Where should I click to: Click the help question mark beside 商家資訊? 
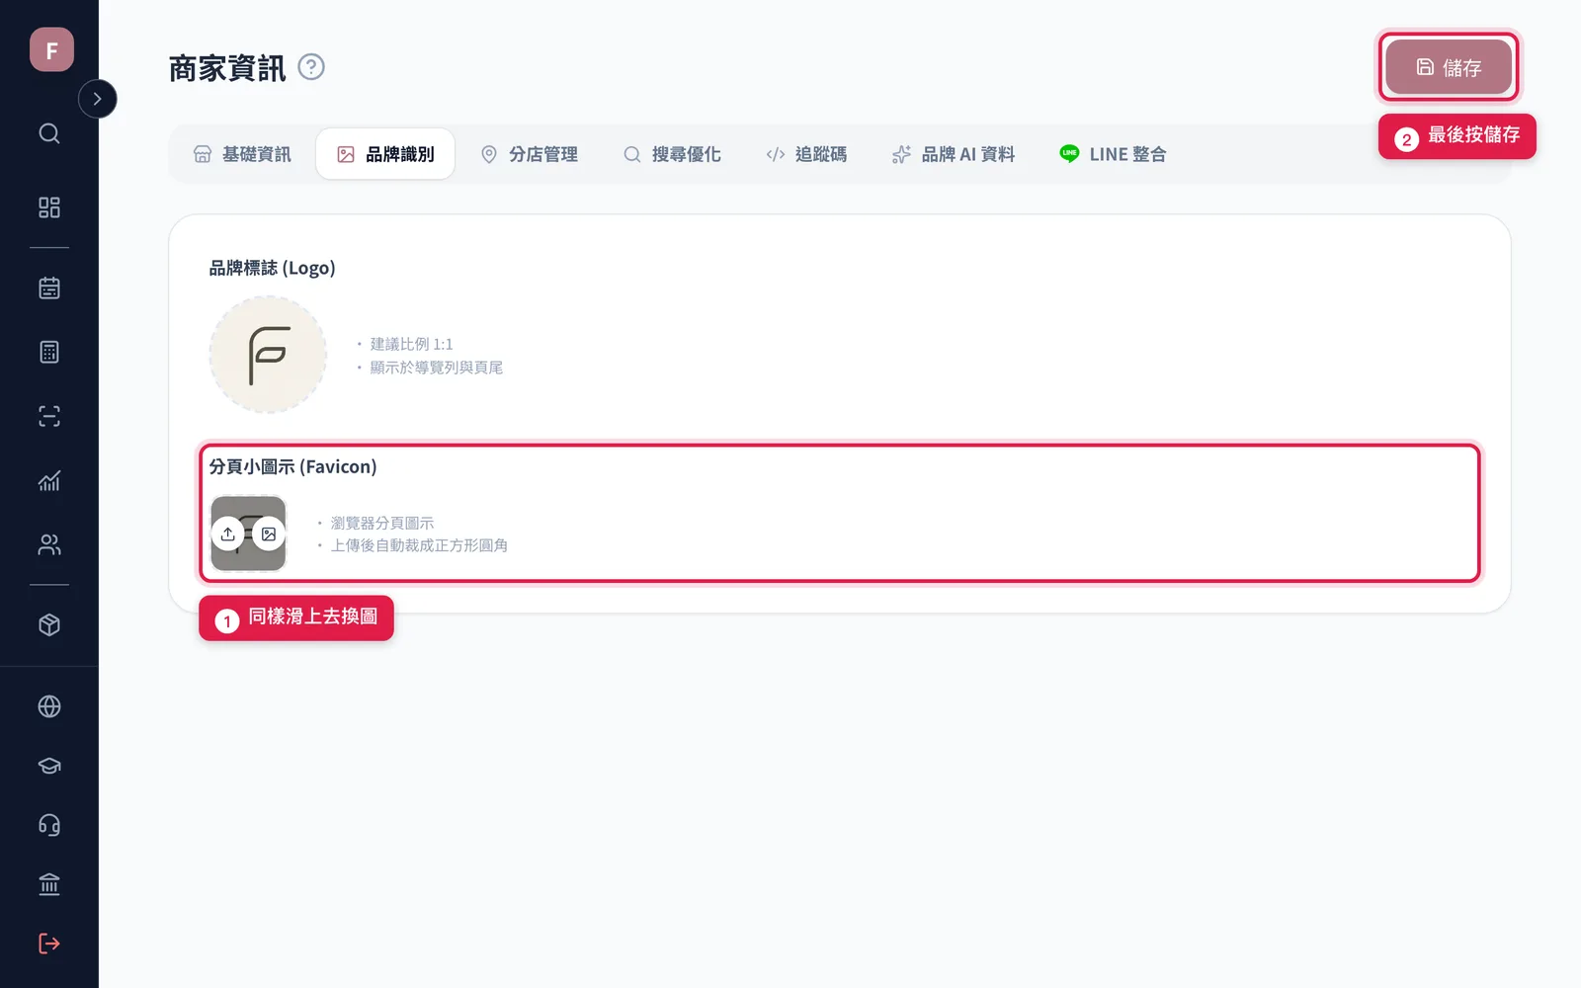click(x=311, y=67)
